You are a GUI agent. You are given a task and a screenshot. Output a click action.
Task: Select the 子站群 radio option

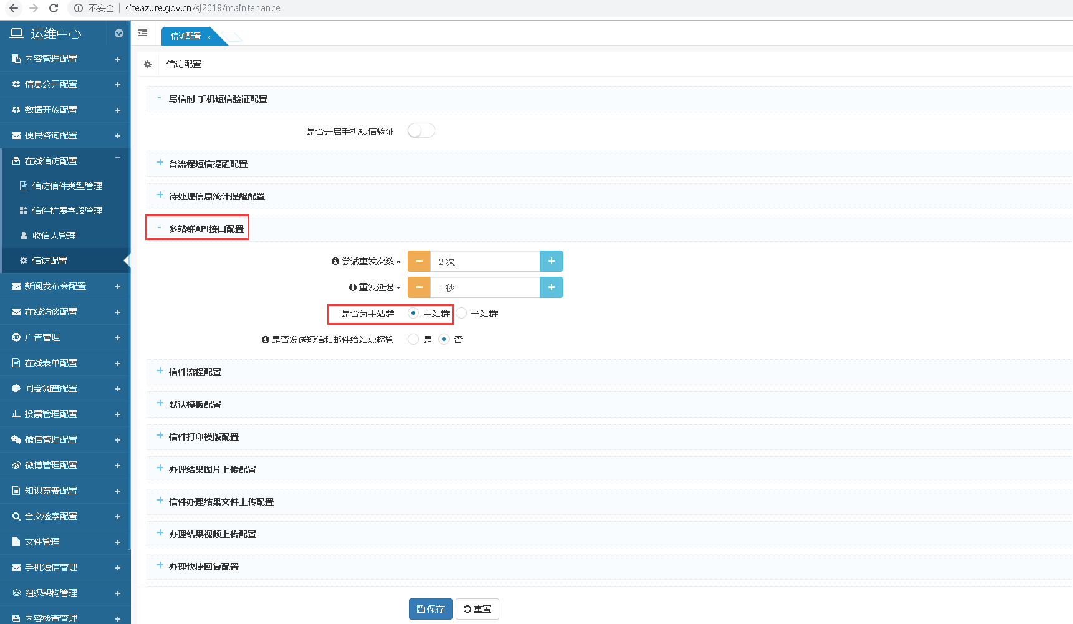pyautogui.click(x=462, y=314)
